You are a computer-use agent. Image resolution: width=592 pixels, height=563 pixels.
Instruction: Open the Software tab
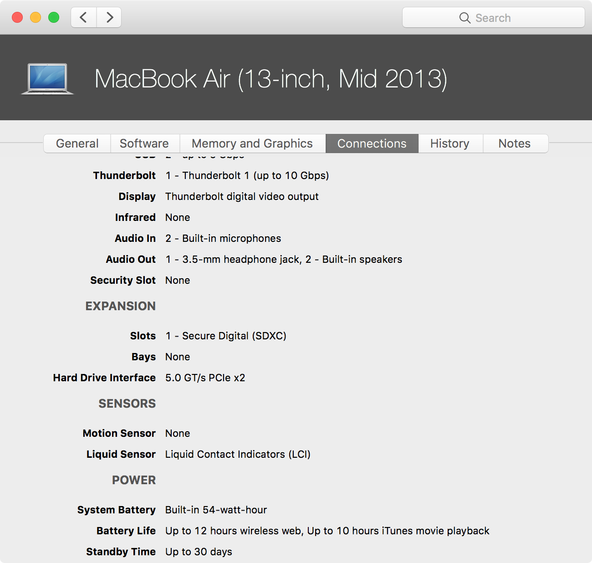(144, 143)
